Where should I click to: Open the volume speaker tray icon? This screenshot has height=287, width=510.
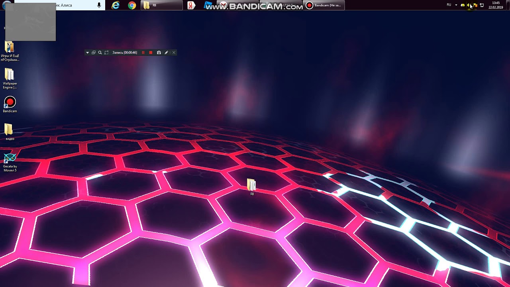click(x=469, y=5)
